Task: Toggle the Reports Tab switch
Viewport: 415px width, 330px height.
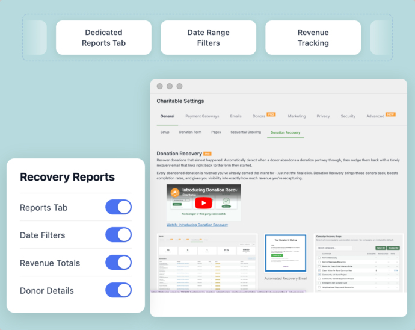Action: click(118, 207)
